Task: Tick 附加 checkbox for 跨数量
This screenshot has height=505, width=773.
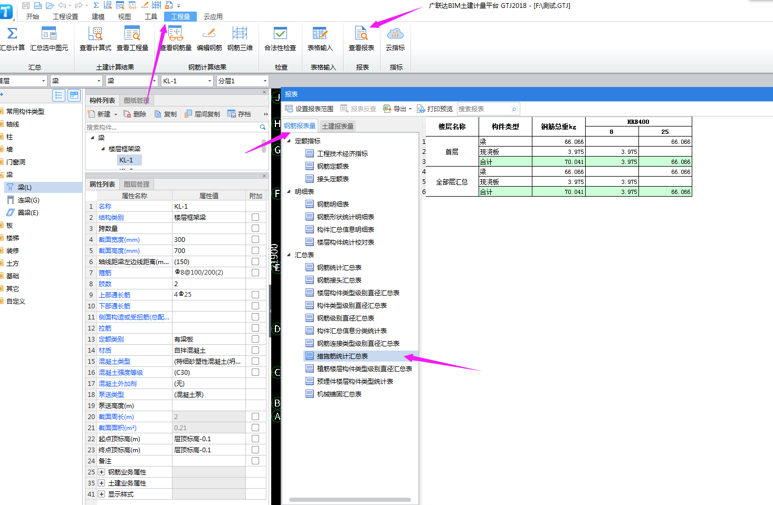Action: [255, 228]
